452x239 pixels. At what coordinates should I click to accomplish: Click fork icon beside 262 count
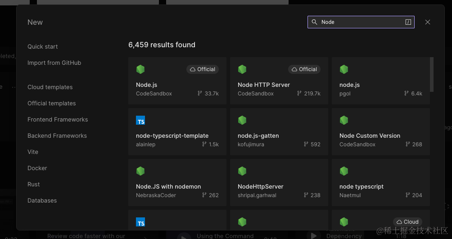coord(204,195)
